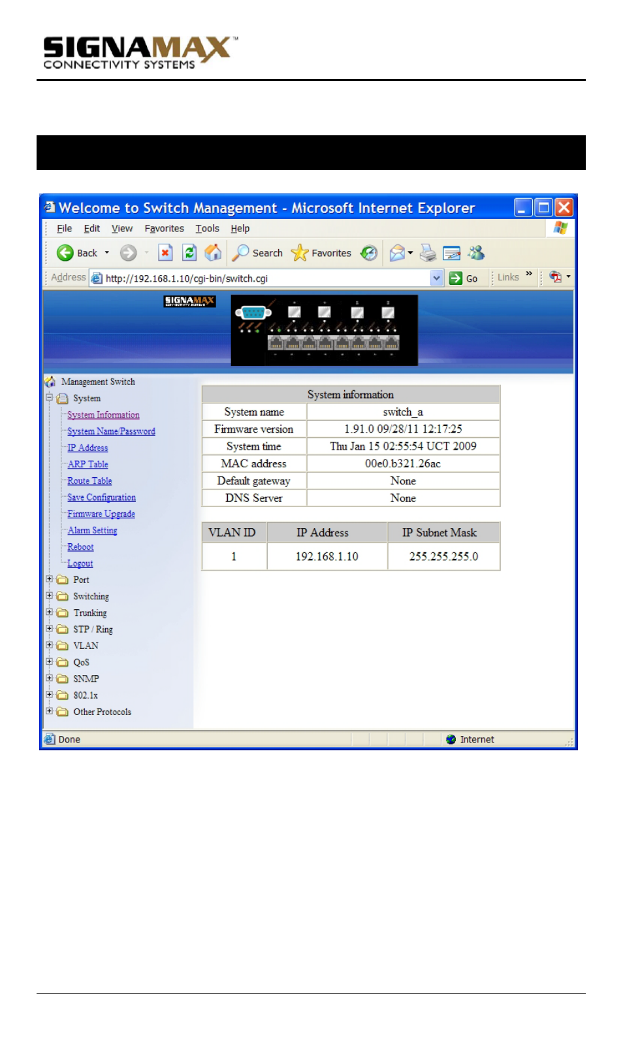Click the System open folder icon
623x1049 pixels.
click(63, 399)
